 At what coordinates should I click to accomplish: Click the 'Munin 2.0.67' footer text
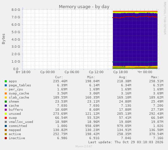pyautogui.click(x=84, y=146)
